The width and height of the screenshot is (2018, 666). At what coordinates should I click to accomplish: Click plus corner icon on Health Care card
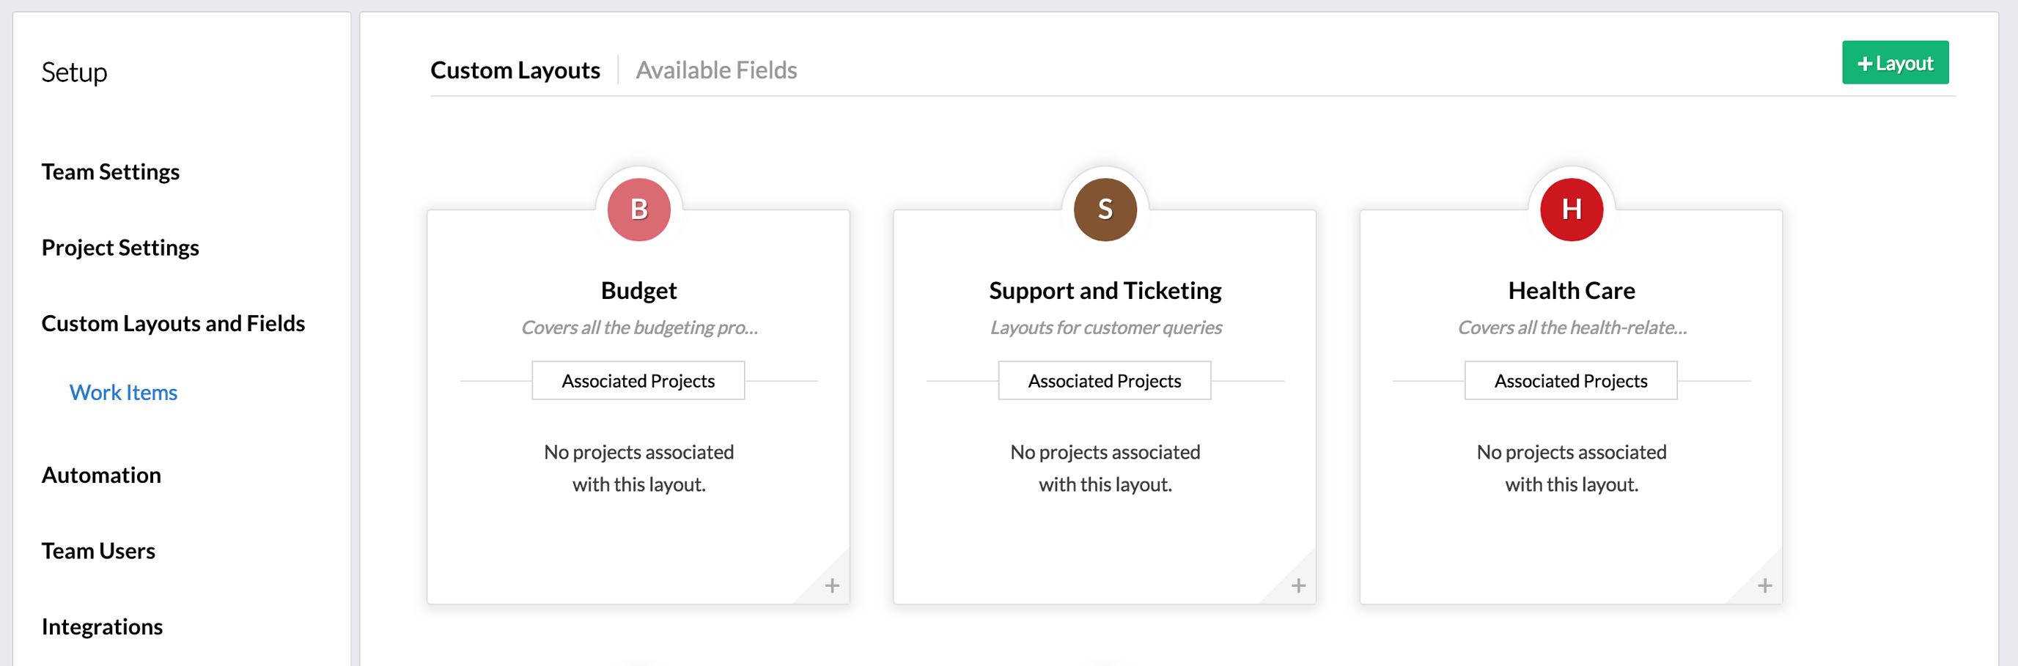click(1764, 585)
